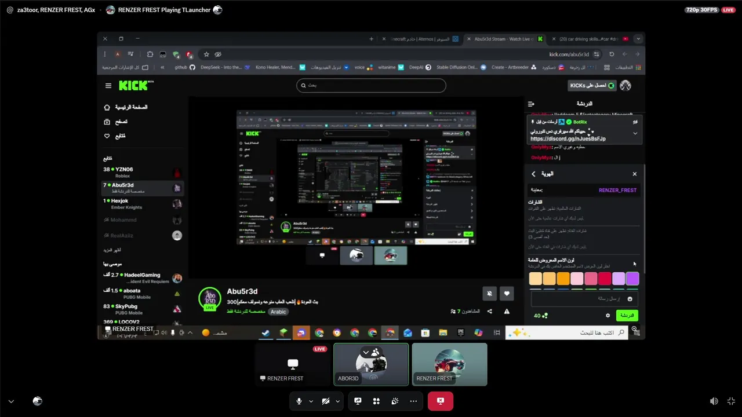Image resolution: width=742 pixels, height=417 pixels.
Task: Follow Abu5r3d with the heart button
Action: pos(507,294)
